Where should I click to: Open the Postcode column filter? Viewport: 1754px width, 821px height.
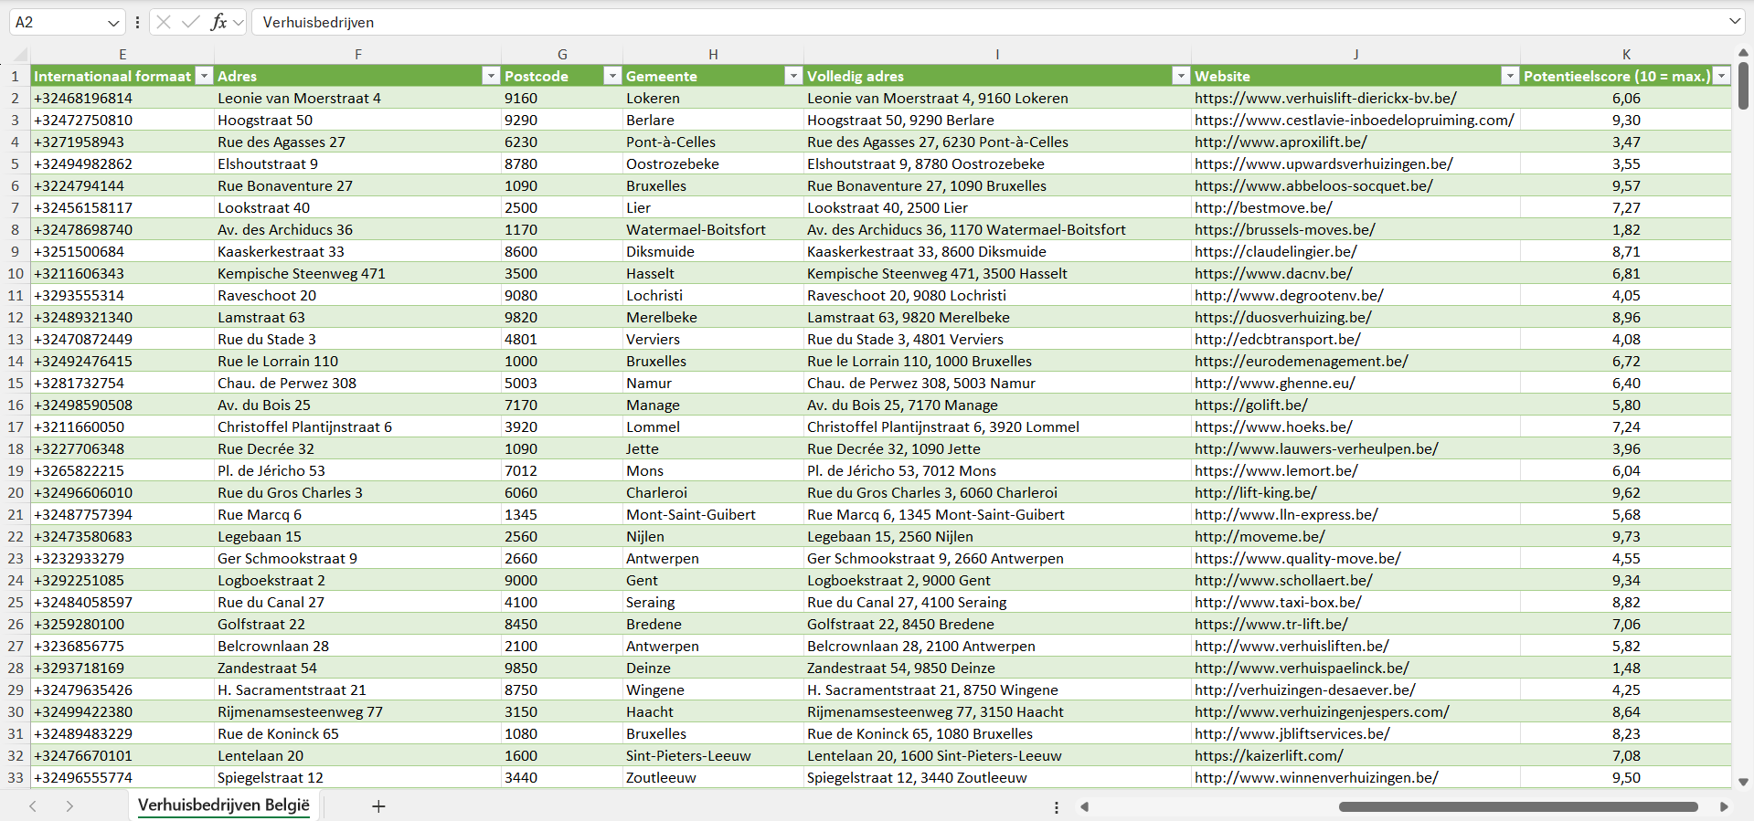point(612,77)
